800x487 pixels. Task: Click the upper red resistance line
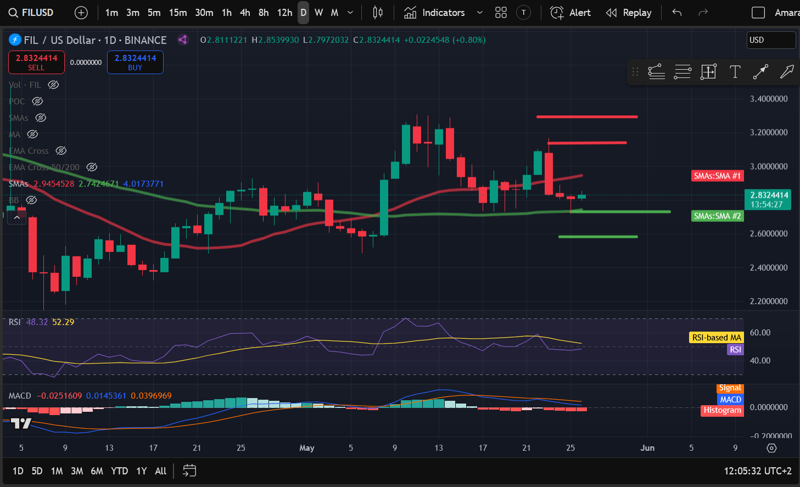coord(586,116)
